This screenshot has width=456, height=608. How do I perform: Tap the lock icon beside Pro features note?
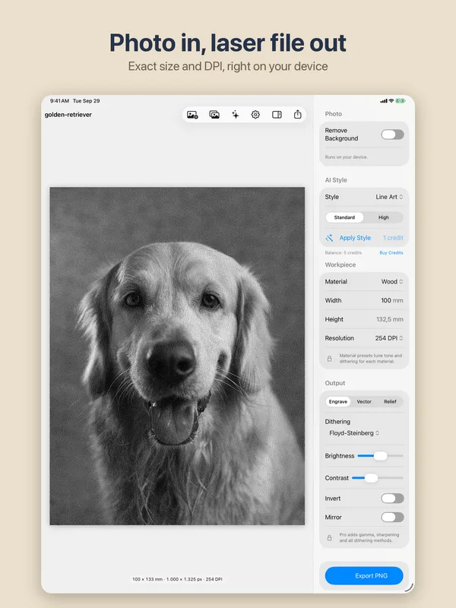coord(329,538)
